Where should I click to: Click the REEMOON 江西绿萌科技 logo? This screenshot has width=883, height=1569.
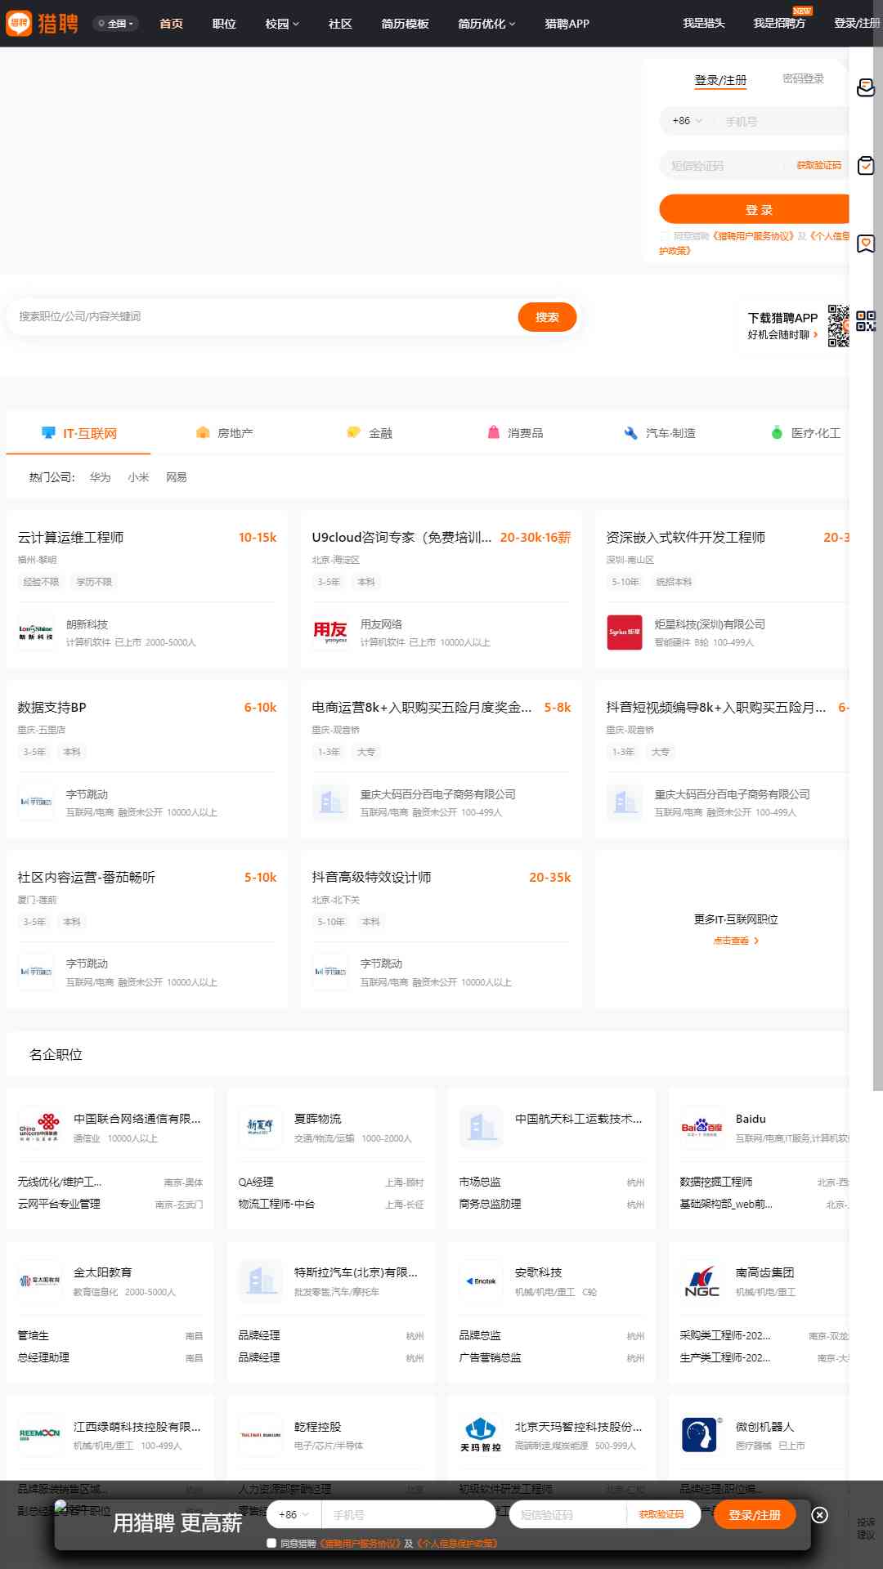click(x=39, y=1435)
